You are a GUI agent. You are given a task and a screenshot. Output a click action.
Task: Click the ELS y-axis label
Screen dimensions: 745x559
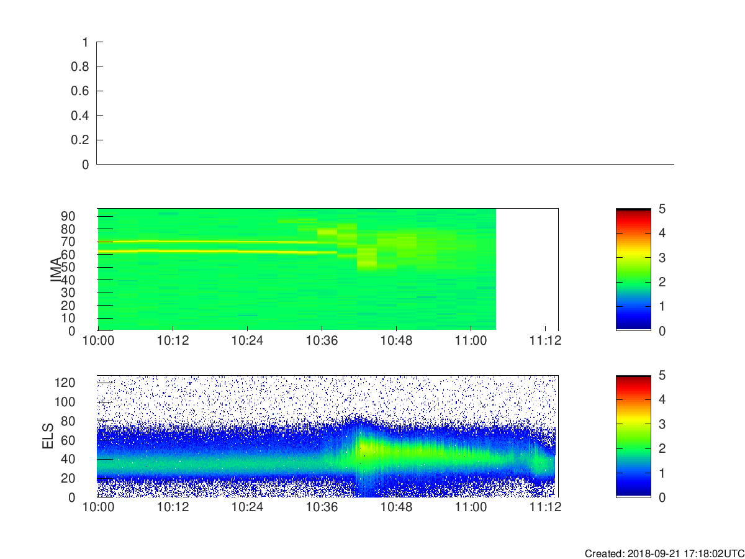(48, 436)
